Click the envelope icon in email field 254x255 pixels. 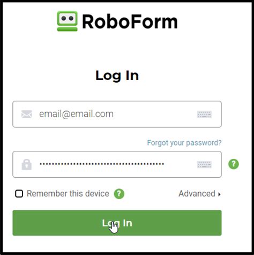(27, 114)
